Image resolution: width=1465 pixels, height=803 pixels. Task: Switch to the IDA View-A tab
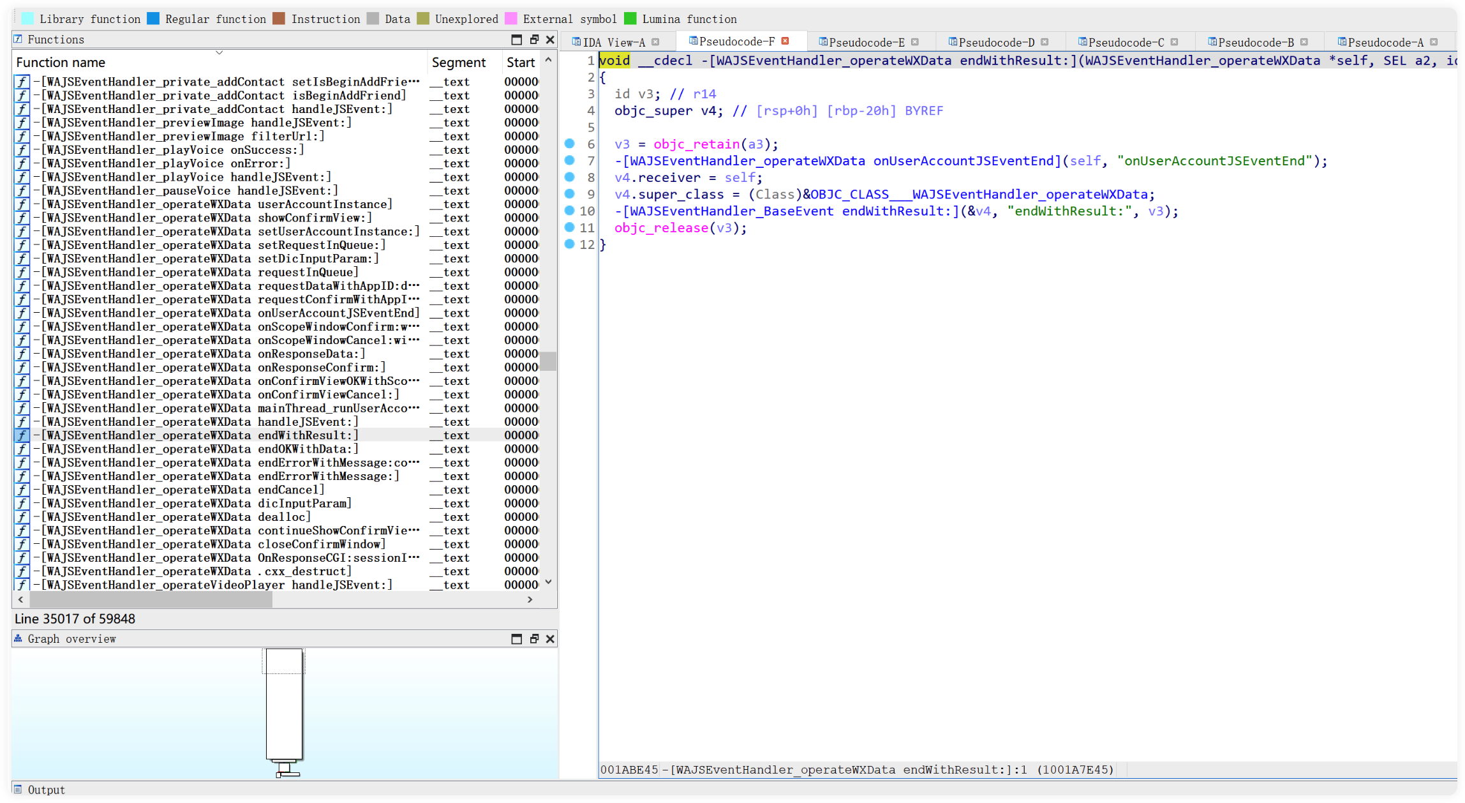(x=613, y=42)
